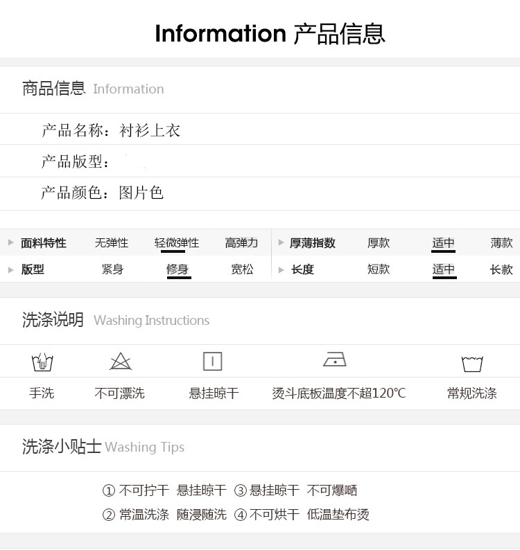Click the hand wash (手洗) icon
Image resolution: width=520 pixels, height=550 pixels.
pyautogui.click(x=42, y=362)
